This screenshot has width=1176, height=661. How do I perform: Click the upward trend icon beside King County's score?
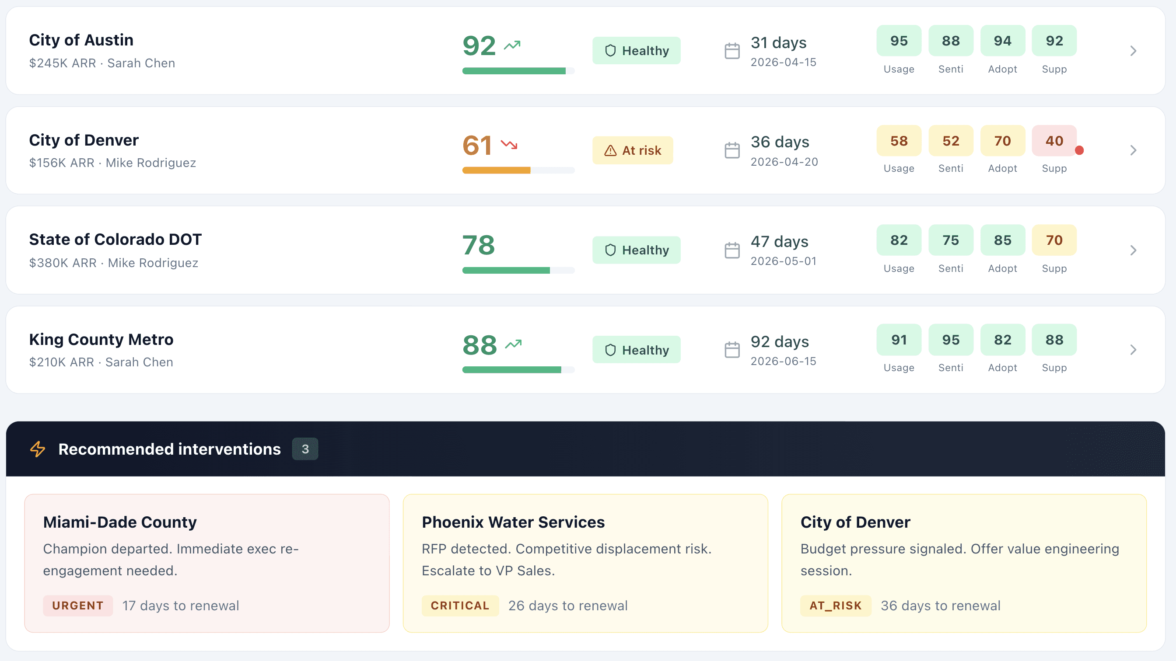point(513,344)
